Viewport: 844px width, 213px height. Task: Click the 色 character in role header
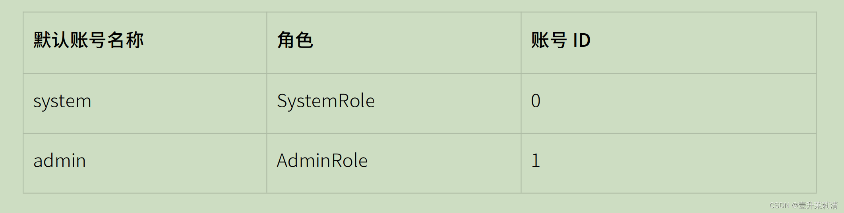304,40
